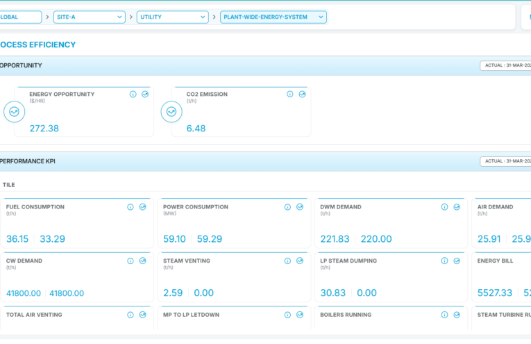
Task: Open trend chart for MP to LP Letdown
Action: pyautogui.click(x=300, y=315)
